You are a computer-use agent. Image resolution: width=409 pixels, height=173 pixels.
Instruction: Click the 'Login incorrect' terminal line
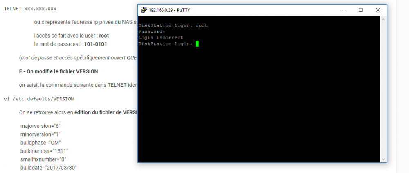click(x=161, y=38)
